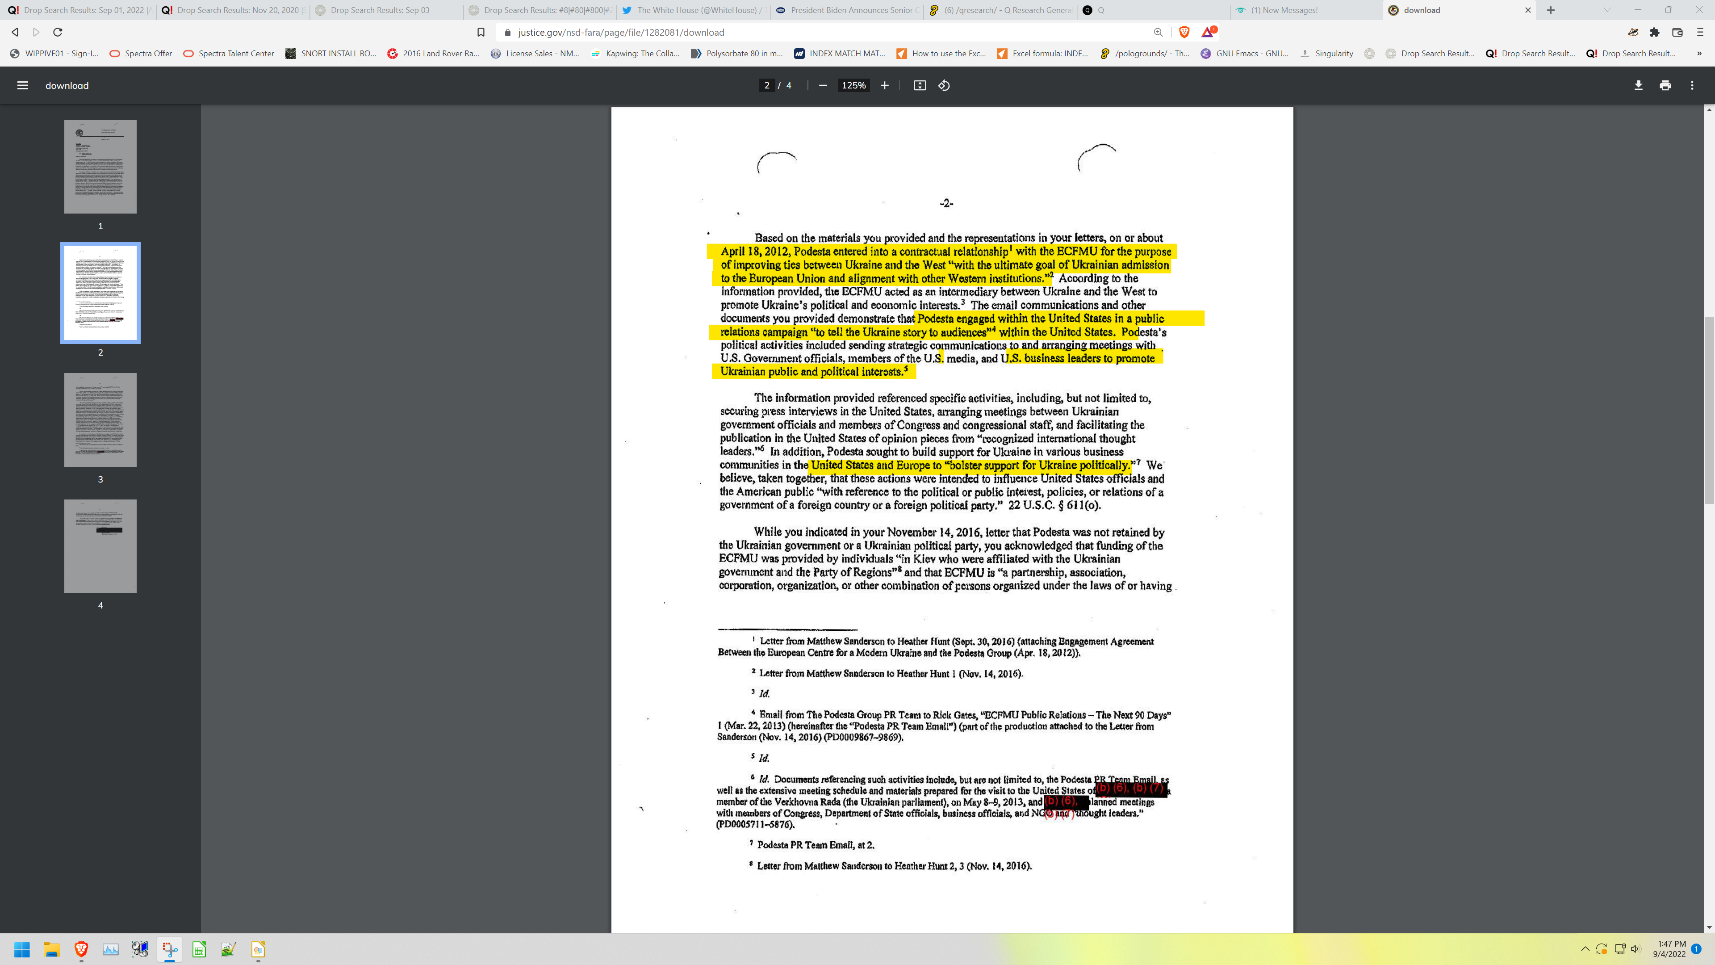Image resolution: width=1715 pixels, height=965 pixels.
Task: Open LibreOffice Calc from the taskbar
Action: coord(199,950)
